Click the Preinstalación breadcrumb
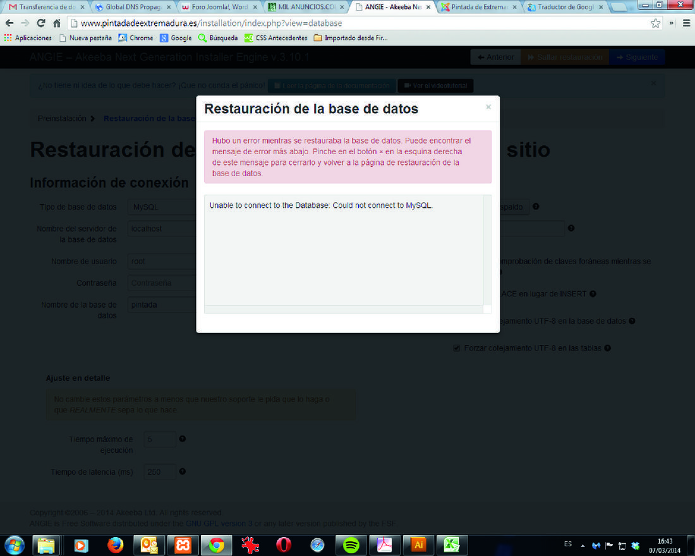Viewport: 695px width, 556px height. coord(62,118)
